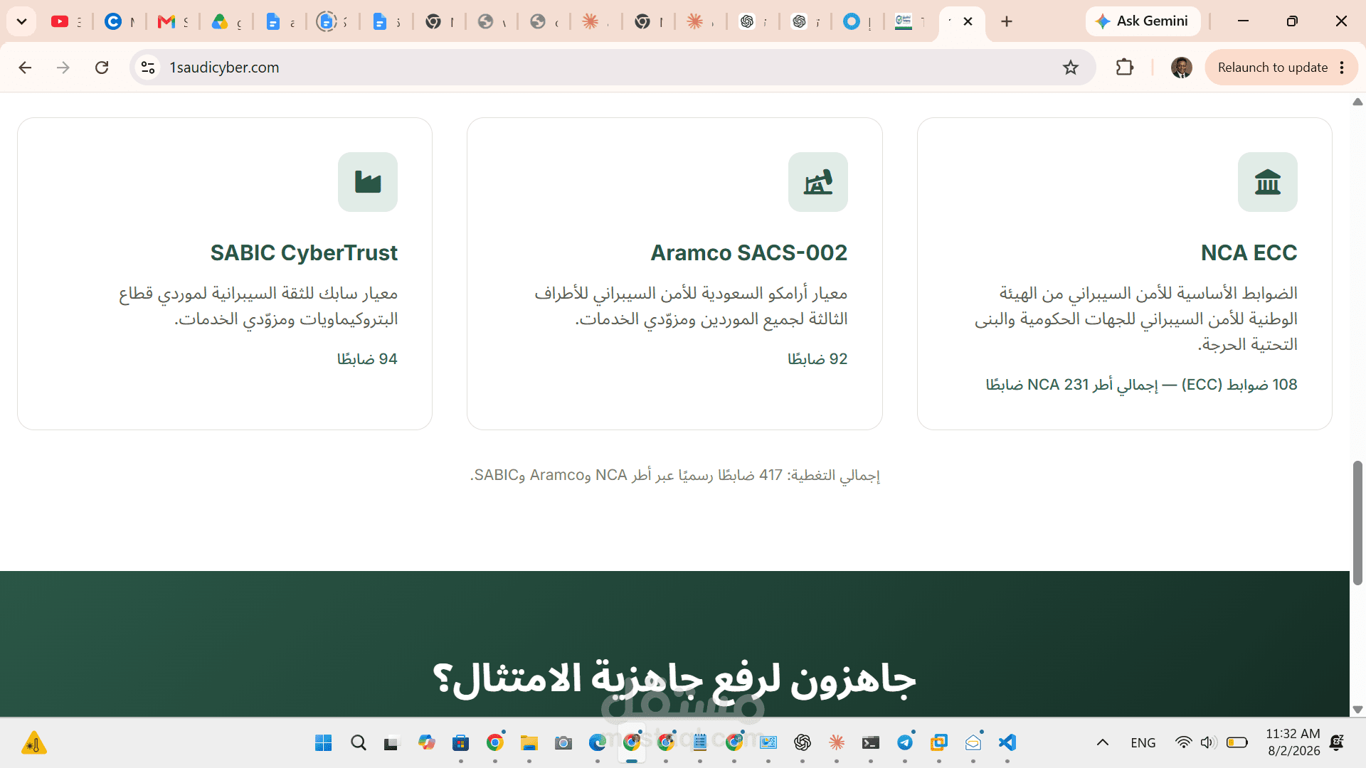Open Microsoft Store from the taskbar

[461, 743]
